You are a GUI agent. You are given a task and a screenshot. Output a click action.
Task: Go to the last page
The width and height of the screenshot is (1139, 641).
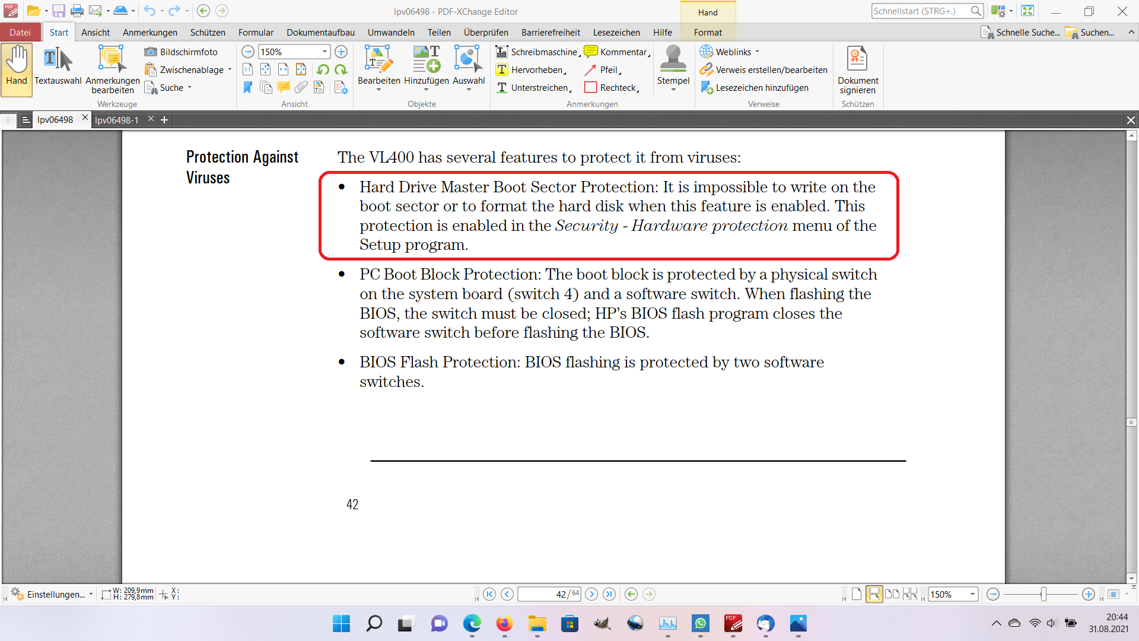pyautogui.click(x=609, y=594)
